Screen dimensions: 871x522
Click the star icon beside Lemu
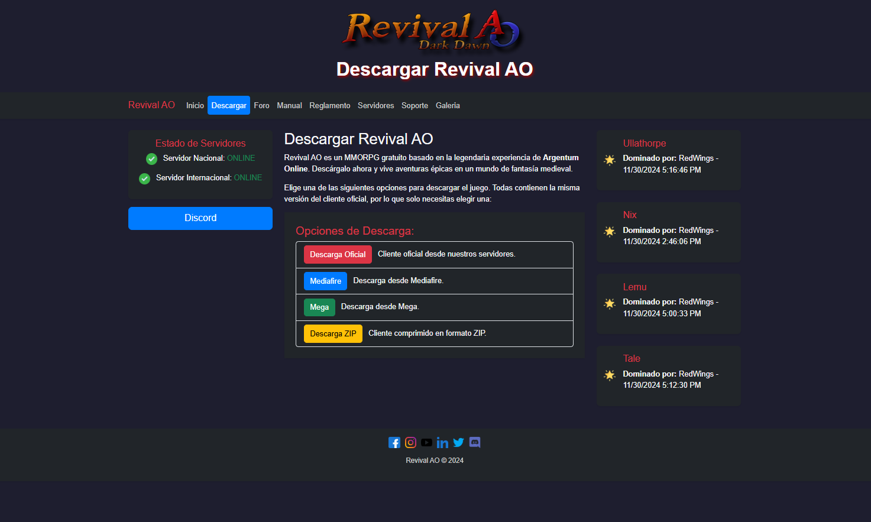click(x=610, y=303)
